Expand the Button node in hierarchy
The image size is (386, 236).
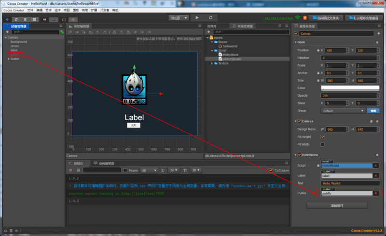click(9, 59)
